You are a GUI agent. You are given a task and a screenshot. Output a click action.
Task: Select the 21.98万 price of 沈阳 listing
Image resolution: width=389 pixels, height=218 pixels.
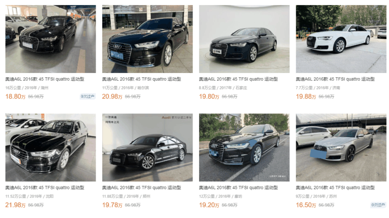tap(15, 205)
